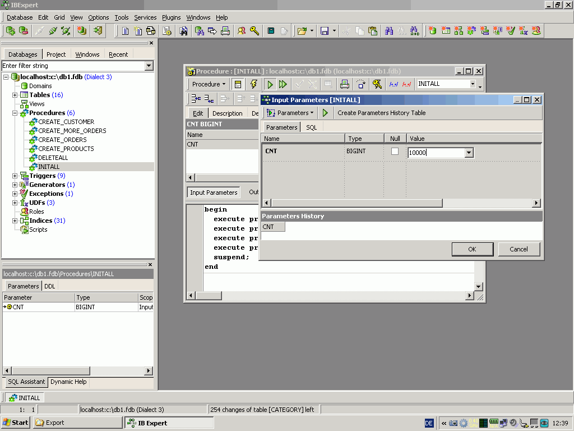Click the Create Database icon
This screenshot has width=574, height=431.
point(82,31)
